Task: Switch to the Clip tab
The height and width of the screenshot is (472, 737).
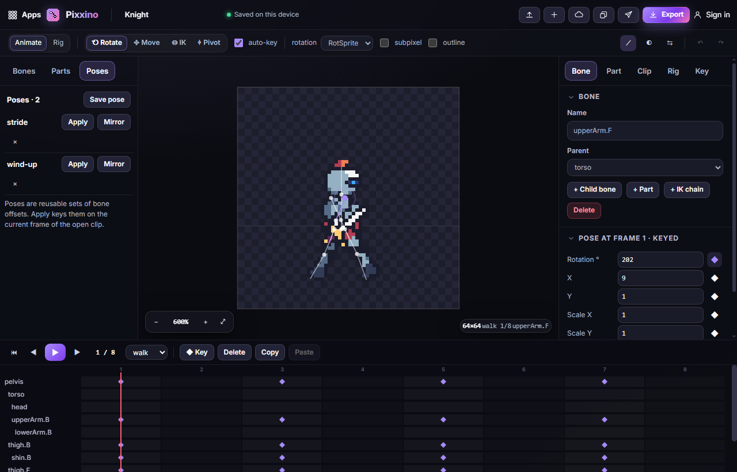Action: point(644,71)
